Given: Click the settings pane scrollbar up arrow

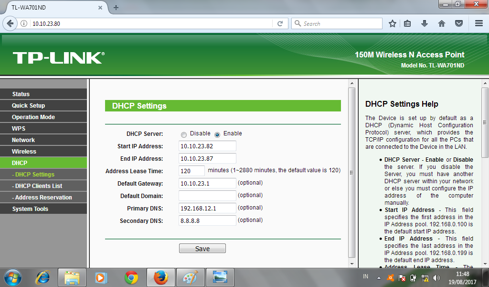Looking at the screenshot, I should [x=352, y=83].
